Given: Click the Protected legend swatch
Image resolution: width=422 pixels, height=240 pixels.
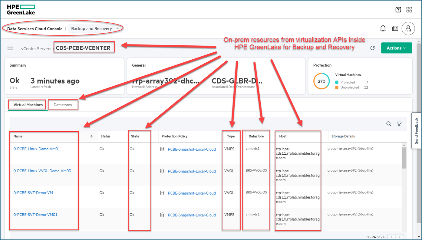Looking at the screenshot, I should point(337,82).
